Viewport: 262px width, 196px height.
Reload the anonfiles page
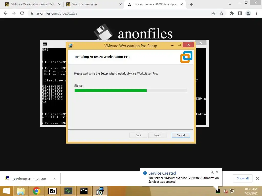(22, 13)
